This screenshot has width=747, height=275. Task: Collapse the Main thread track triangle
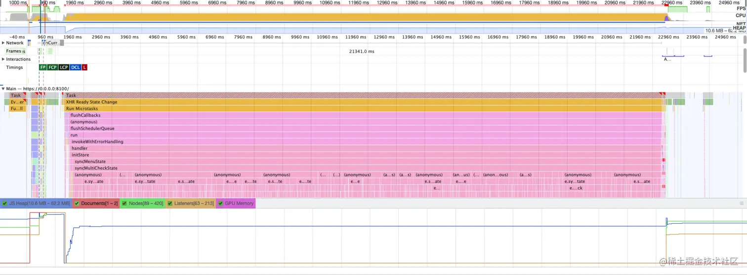point(3,89)
